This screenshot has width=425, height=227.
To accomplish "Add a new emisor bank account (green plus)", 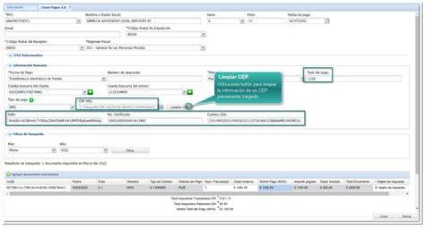I will point(190,92).
